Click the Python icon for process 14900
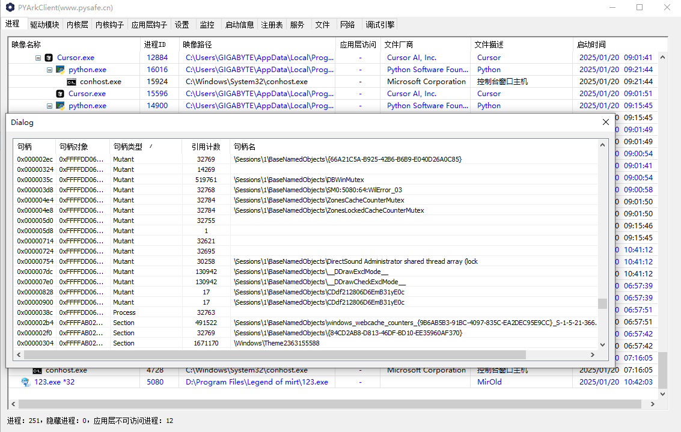 (60, 106)
